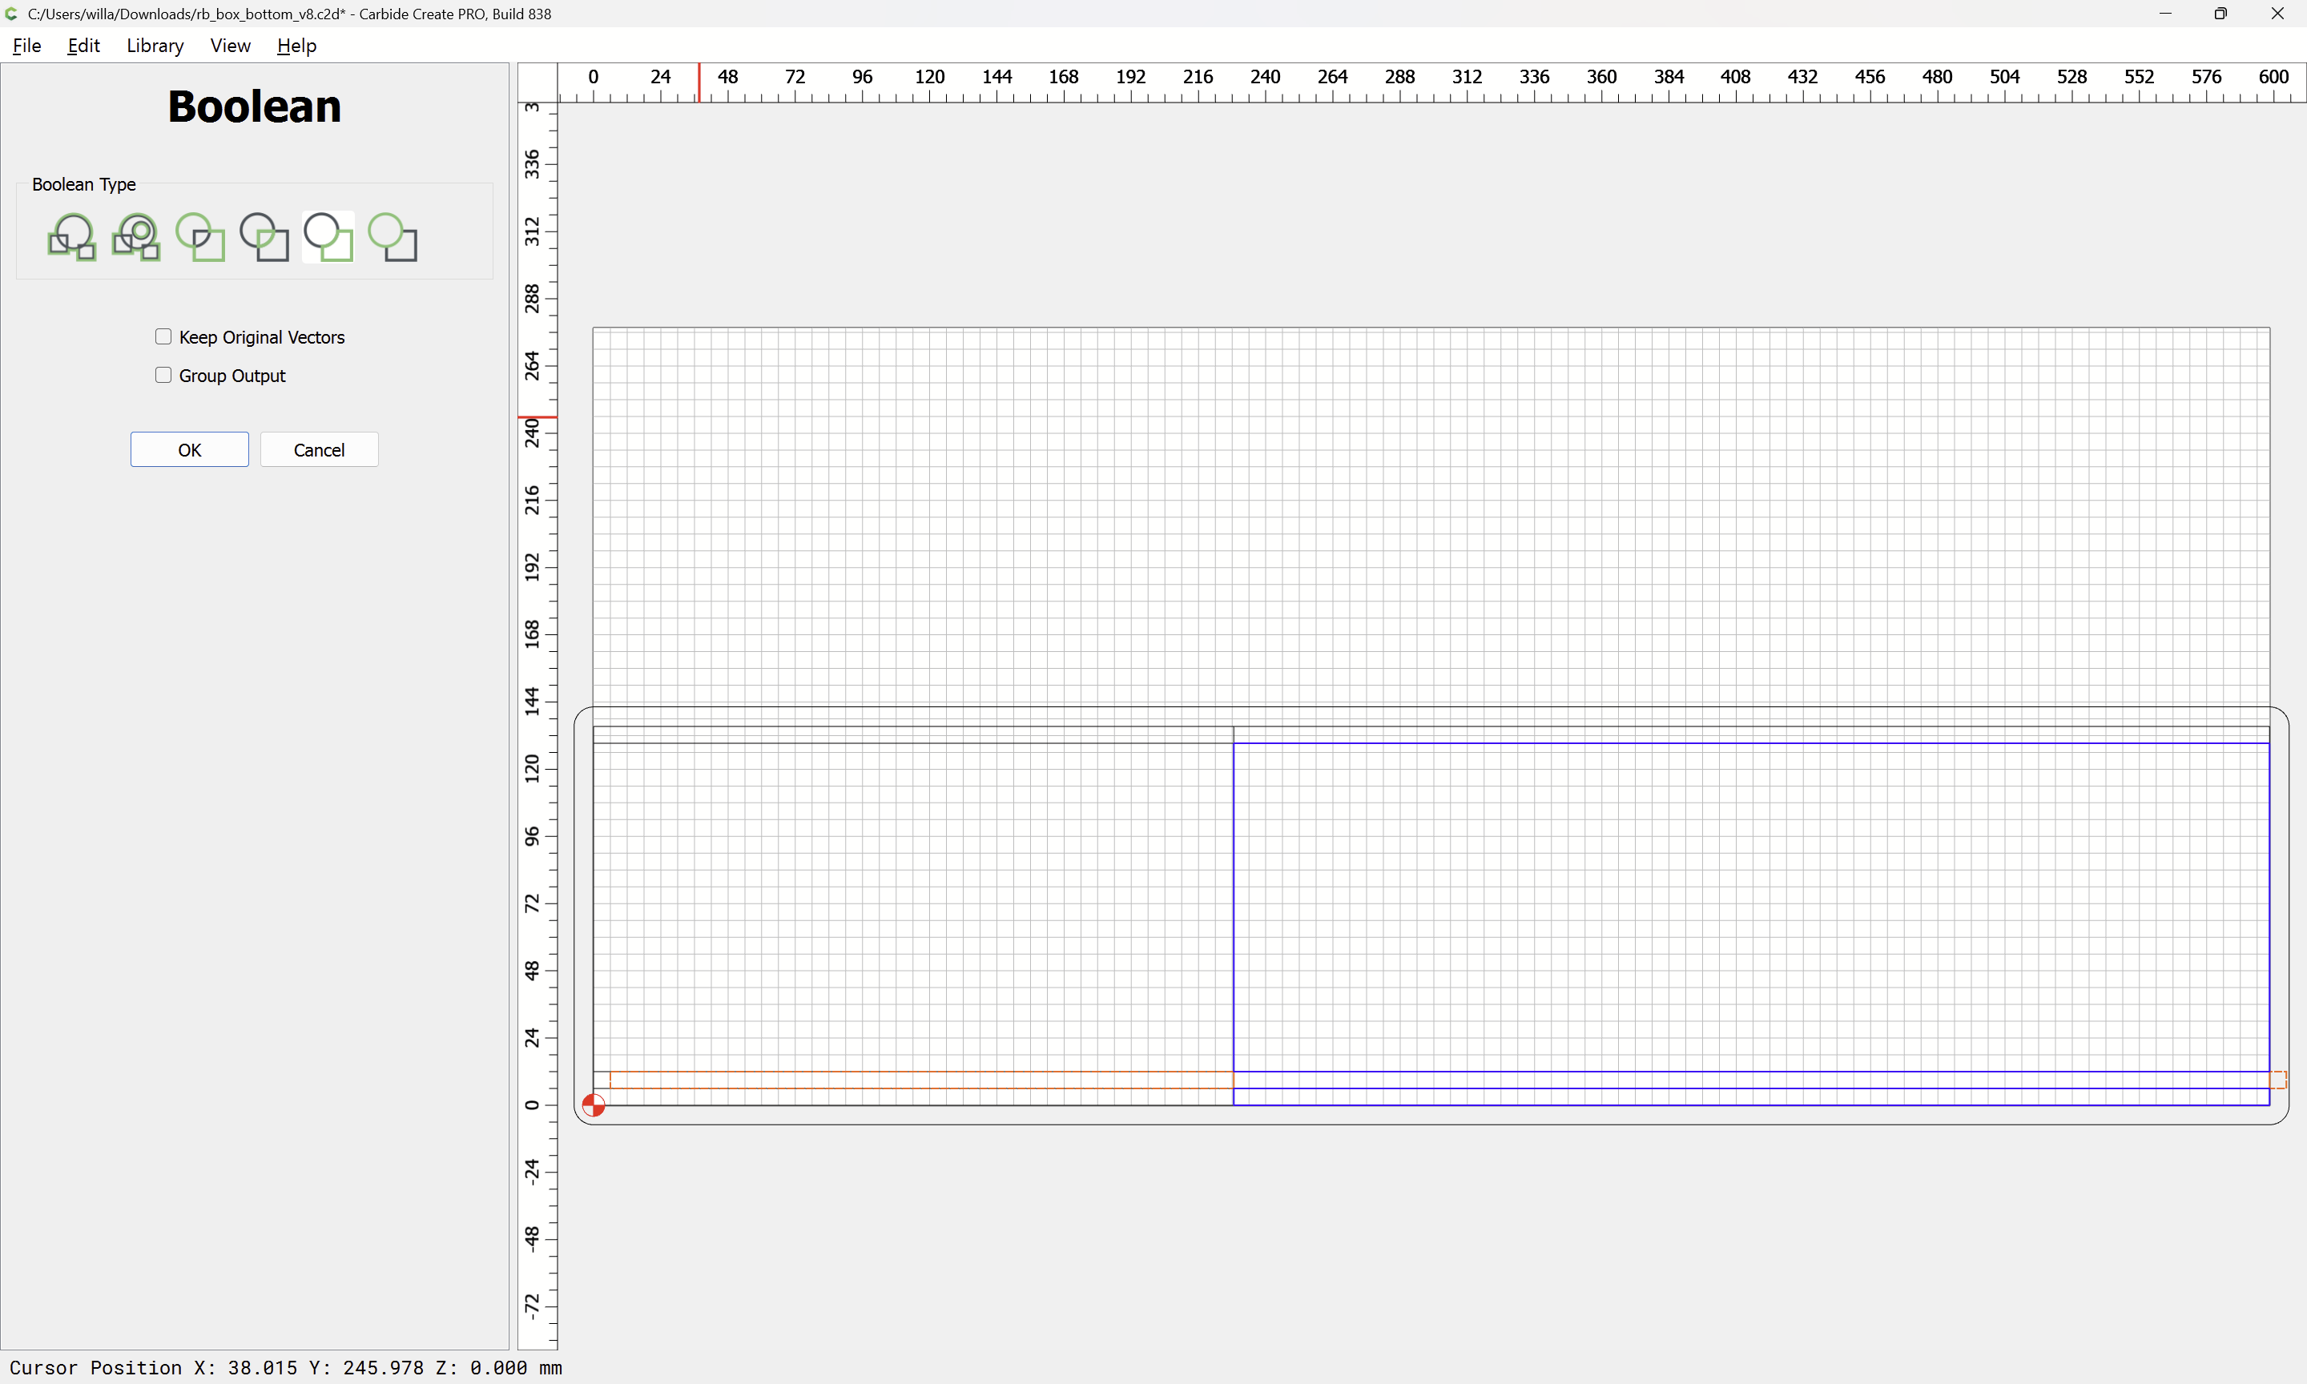Select the intersection Boolean type icon
This screenshot has height=1384, width=2307.
pyautogui.click(x=264, y=237)
